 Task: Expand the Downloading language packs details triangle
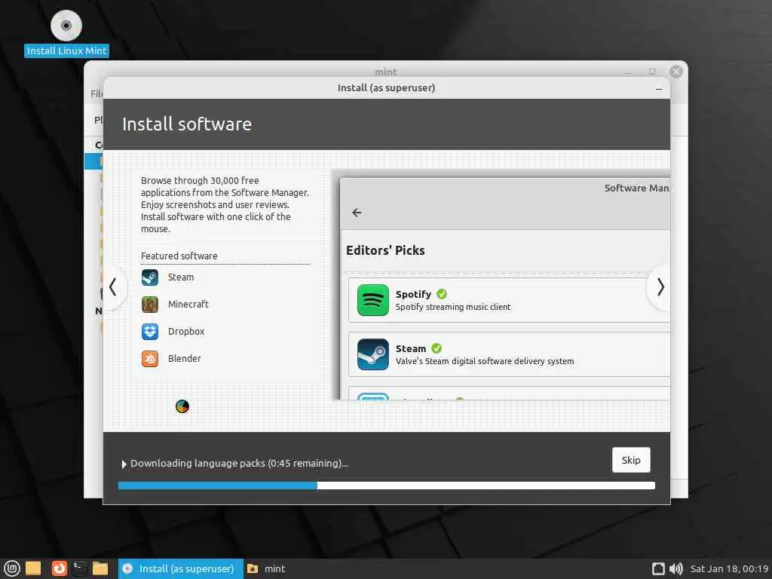tap(124, 464)
